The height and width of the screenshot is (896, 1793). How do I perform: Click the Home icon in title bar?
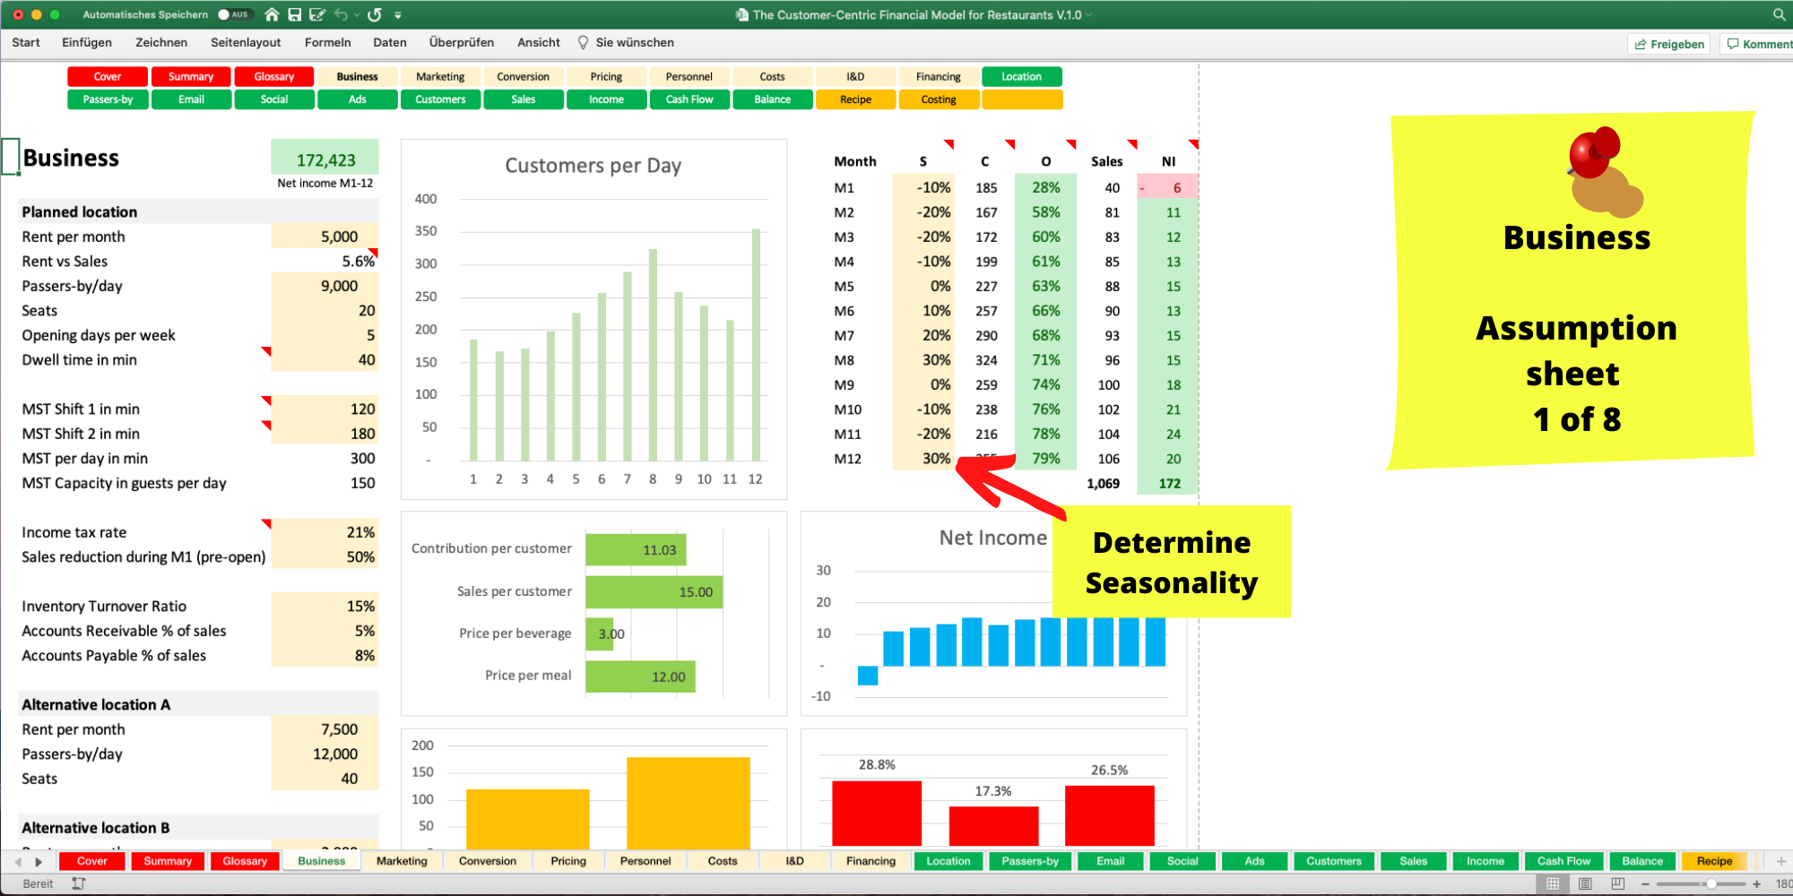coord(272,14)
